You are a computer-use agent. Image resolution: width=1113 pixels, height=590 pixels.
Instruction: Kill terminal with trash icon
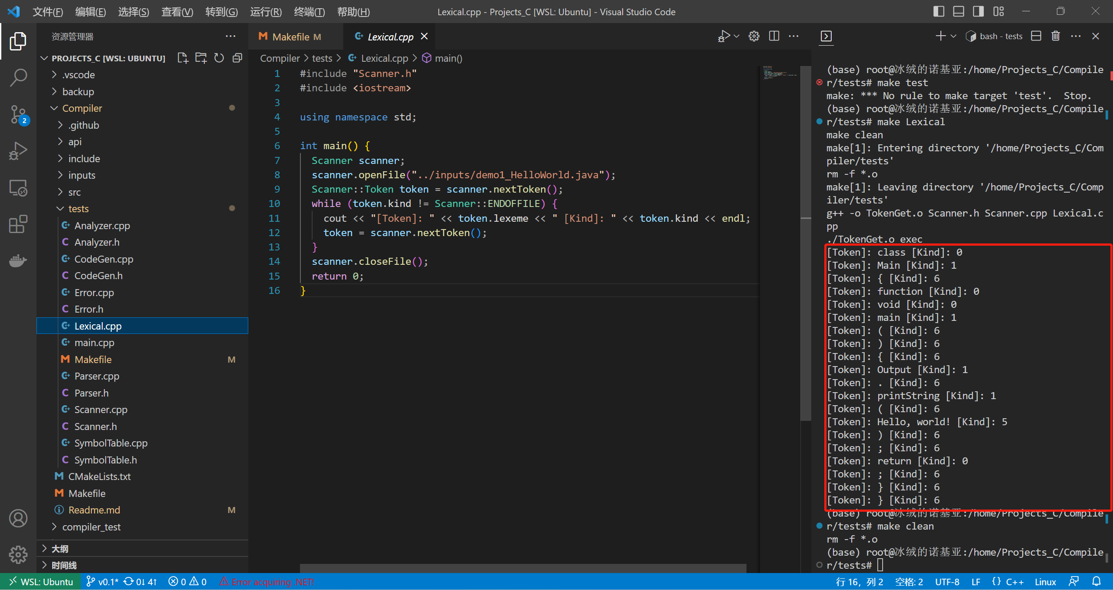coord(1056,36)
